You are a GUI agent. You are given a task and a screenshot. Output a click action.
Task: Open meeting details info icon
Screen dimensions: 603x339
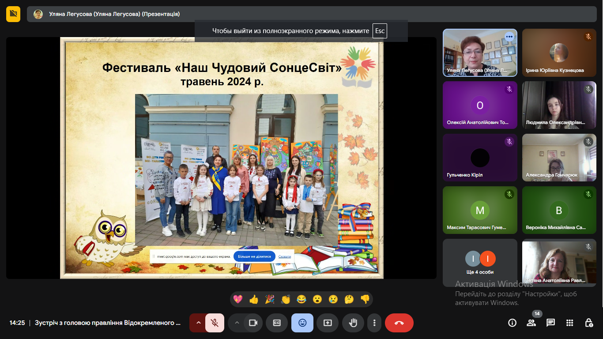pos(512,323)
